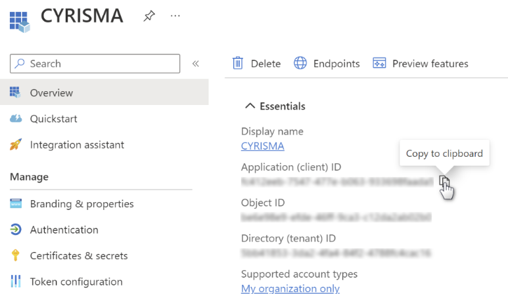Click the CYRISMA page title
Screen dimensions: 508x294
[x=81, y=16]
